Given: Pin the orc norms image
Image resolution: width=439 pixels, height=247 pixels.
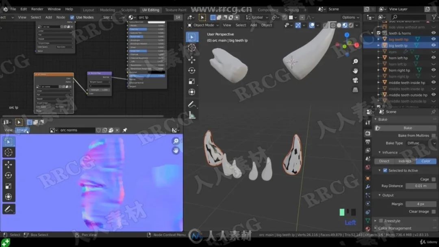Looking at the screenshot, I should [x=125, y=130].
